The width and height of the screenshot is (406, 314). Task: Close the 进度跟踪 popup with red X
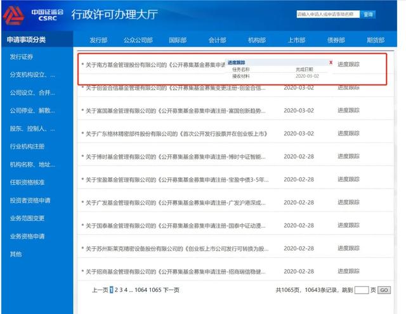(x=331, y=62)
